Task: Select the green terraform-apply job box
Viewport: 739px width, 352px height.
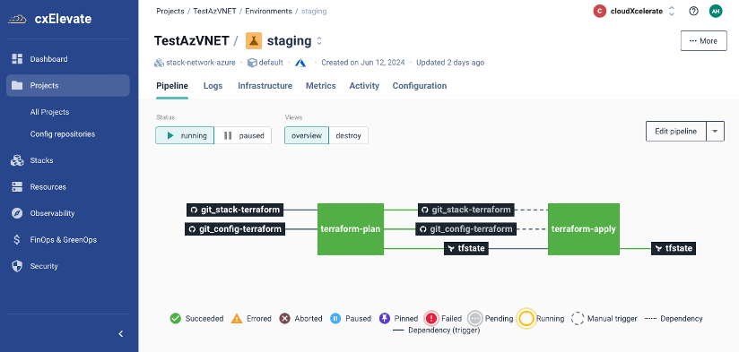Action: point(584,229)
